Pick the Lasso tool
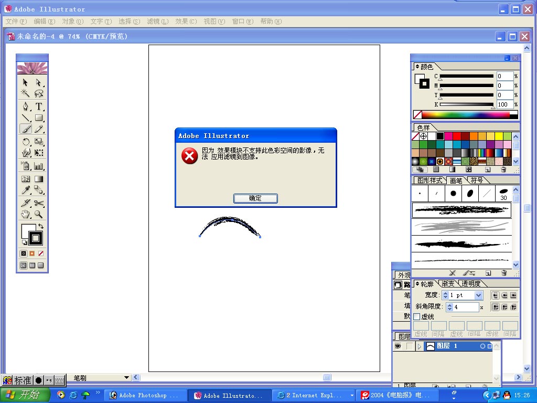The width and height of the screenshot is (537, 403). 38,93
